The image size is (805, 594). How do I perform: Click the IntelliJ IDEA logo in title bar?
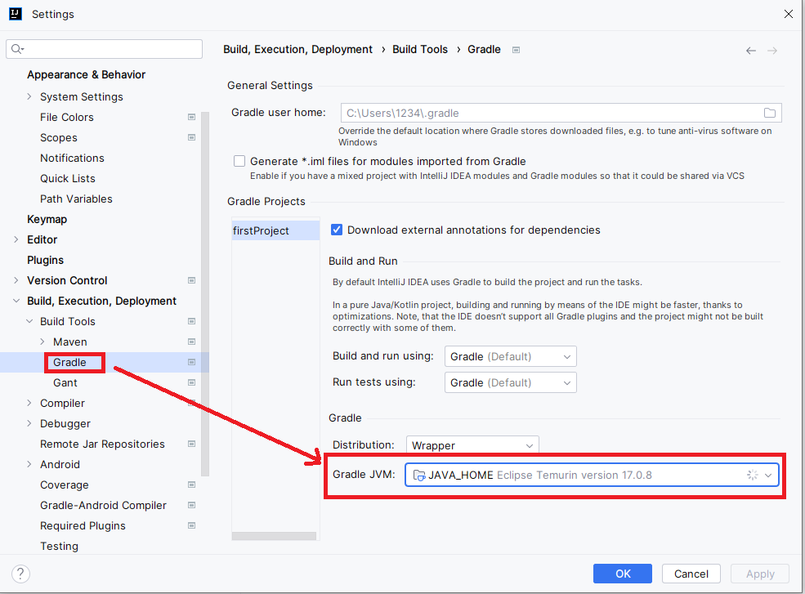tap(16, 14)
